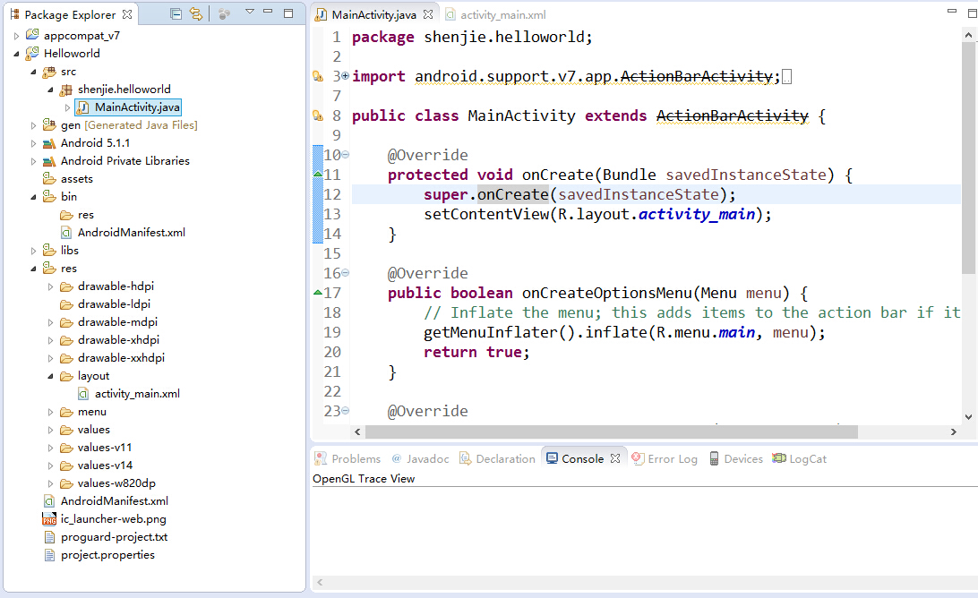Open the LogCat tab
978x598 pixels.
tap(800, 459)
